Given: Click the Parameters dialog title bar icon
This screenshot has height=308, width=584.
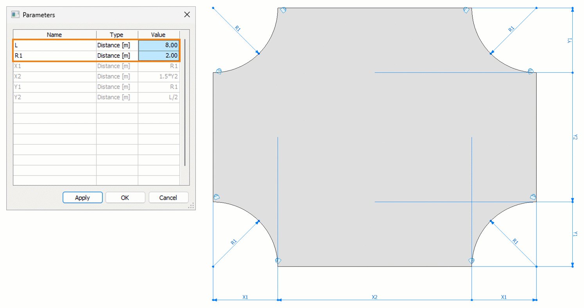Looking at the screenshot, I should [x=15, y=14].
